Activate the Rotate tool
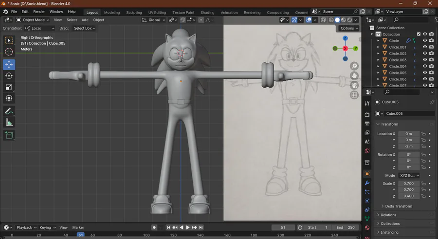Viewport: 438px width, 239px height. pyautogui.click(x=9, y=76)
